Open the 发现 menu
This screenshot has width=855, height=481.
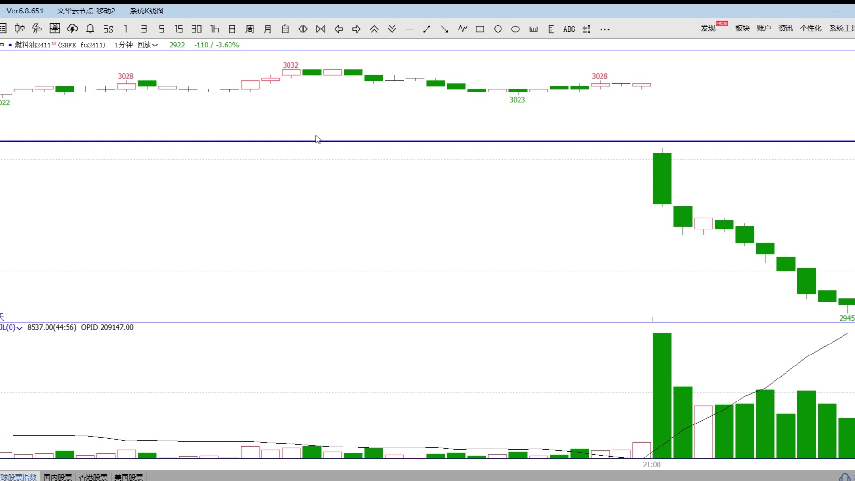[708, 28]
